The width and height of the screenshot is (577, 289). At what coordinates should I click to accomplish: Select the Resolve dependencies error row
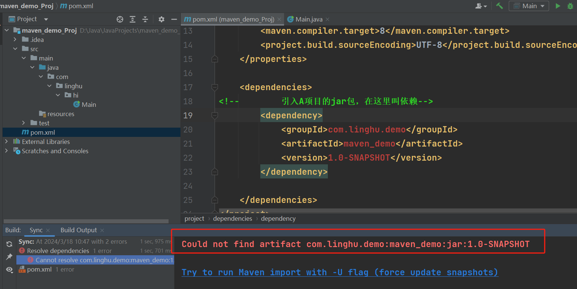pyautogui.click(x=95, y=251)
